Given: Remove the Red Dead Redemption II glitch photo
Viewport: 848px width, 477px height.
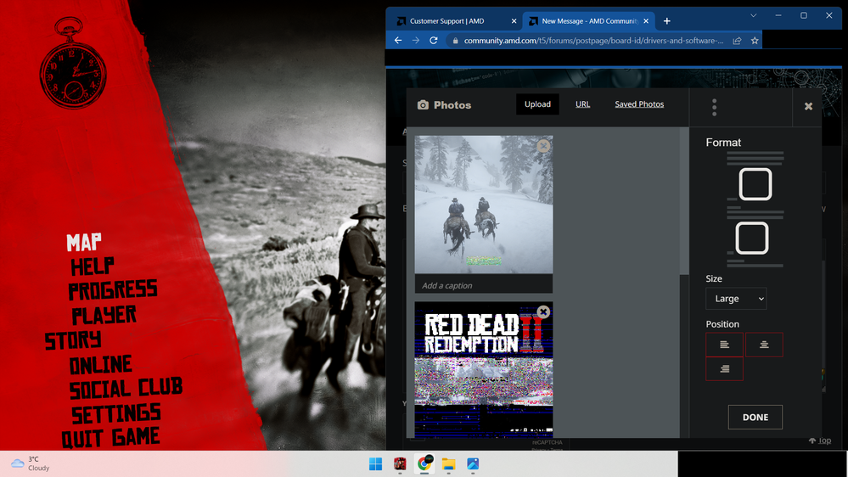Looking at the screenshot, I should (x=543, y=312).
